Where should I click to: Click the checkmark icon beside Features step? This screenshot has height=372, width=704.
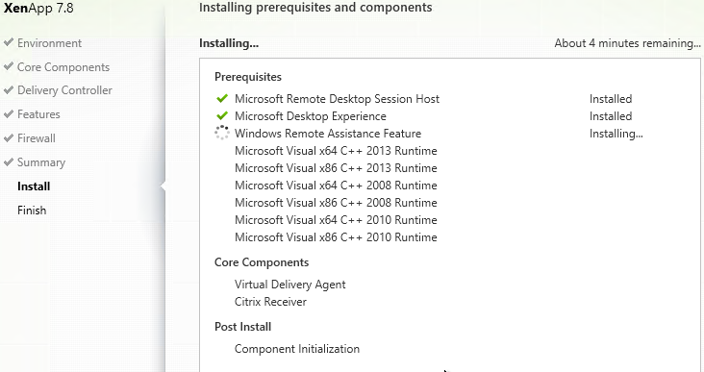click(x=8, y=114)
